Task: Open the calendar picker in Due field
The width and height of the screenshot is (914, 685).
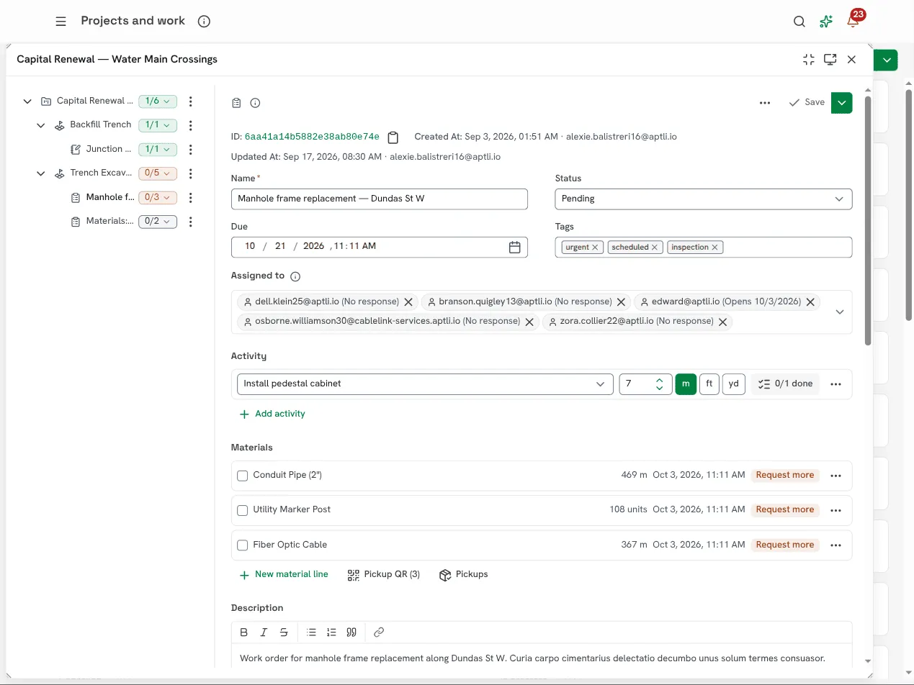Action: tap(515, 247)
